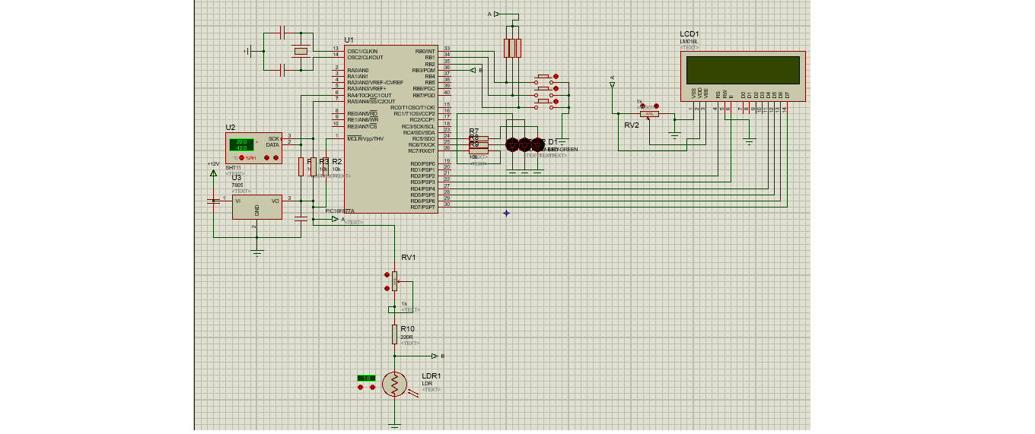Click the PIC16F877A part name text
The width and height of the screenshot is (1035, 434).
(x=339, y=211)
